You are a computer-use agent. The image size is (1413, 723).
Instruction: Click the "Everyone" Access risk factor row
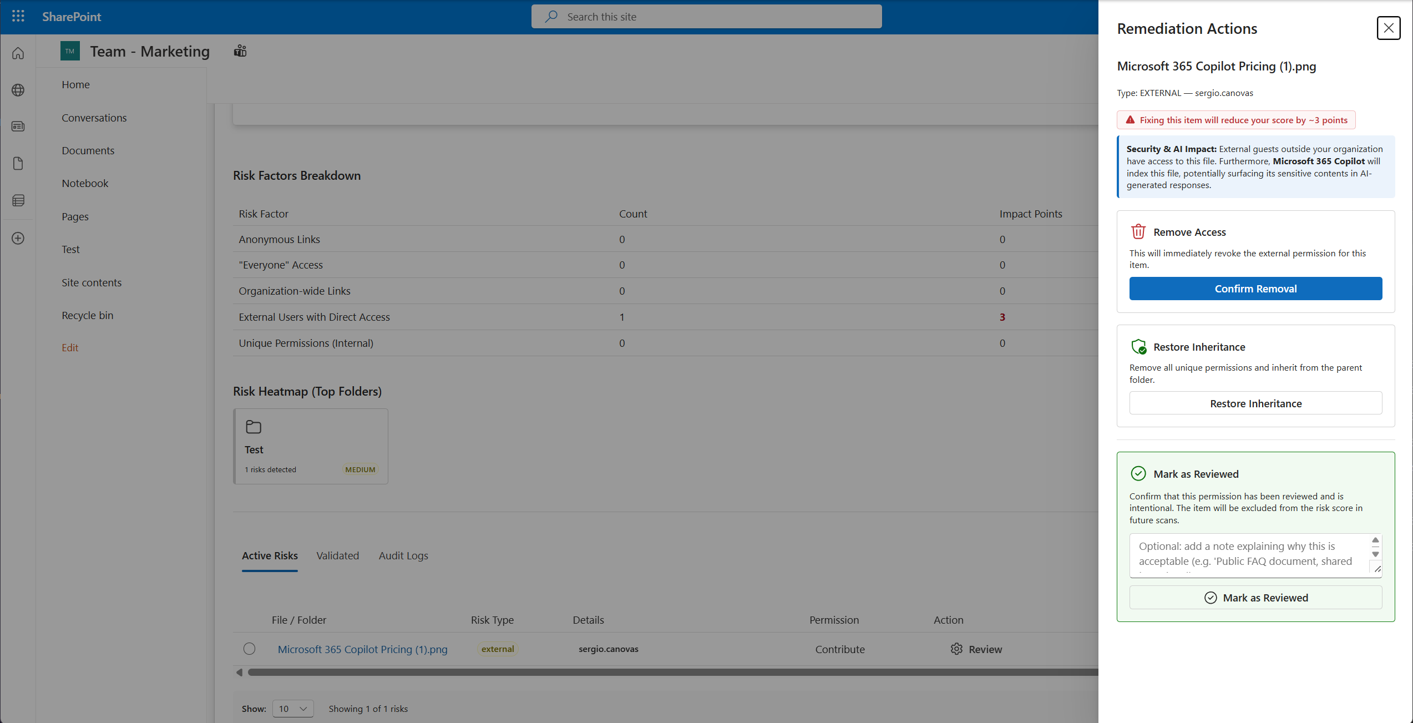tap(666, 265)
